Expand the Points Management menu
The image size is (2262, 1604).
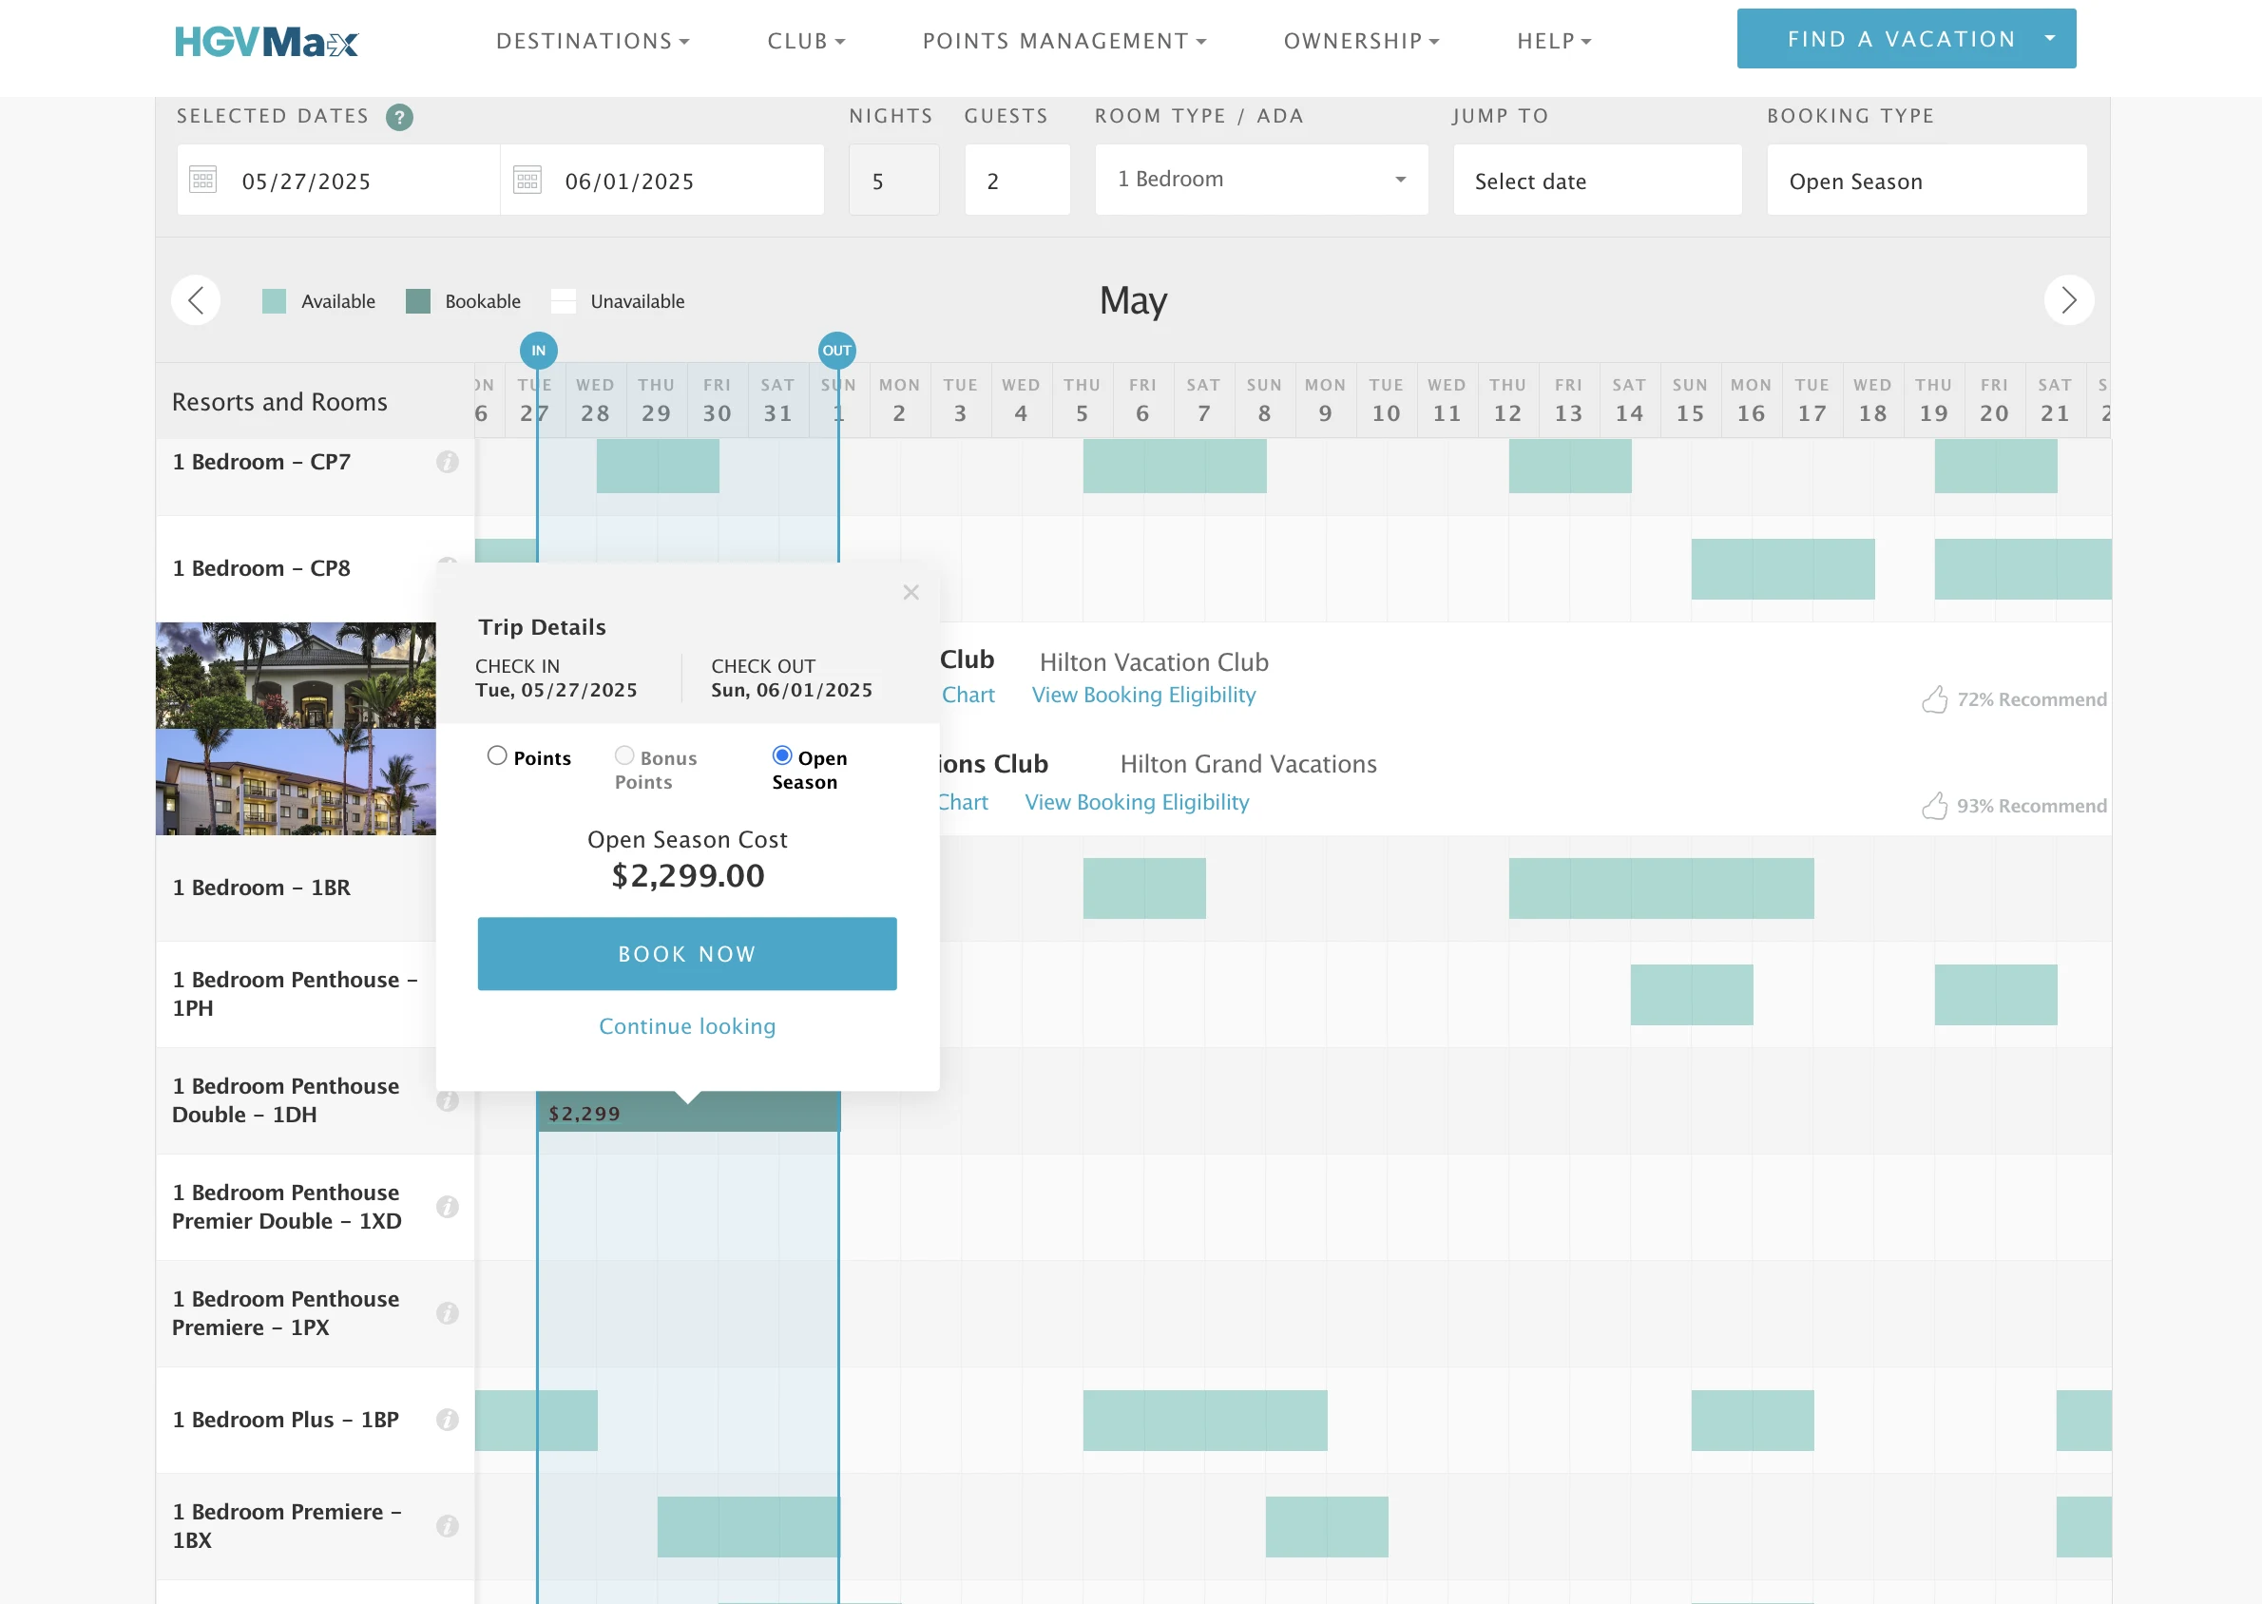(1064, 42)
